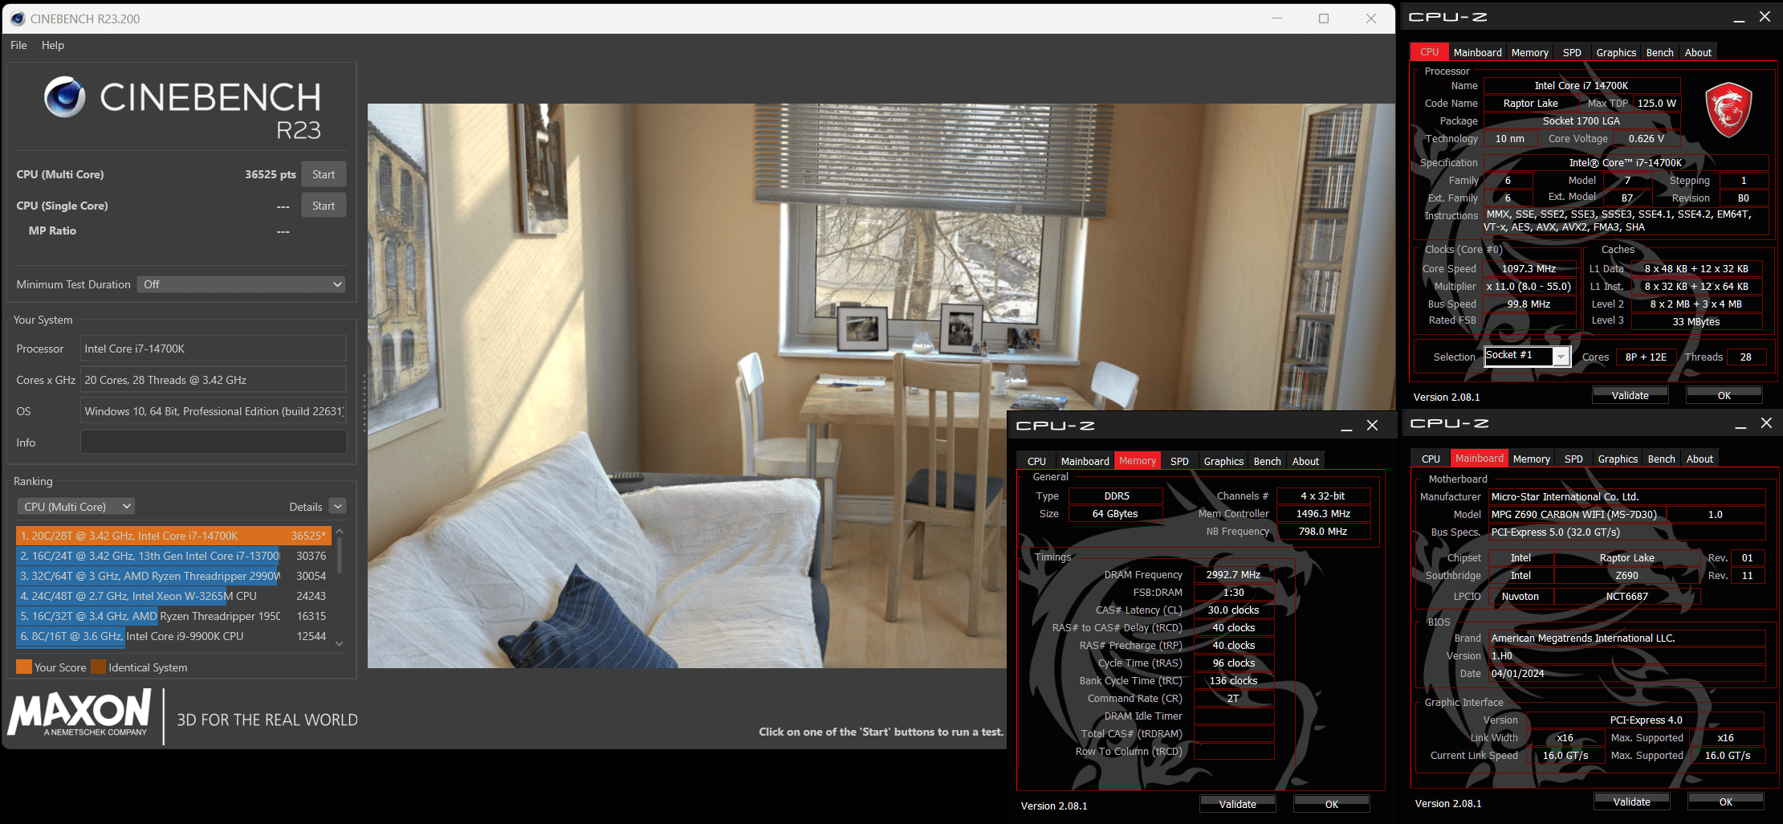The height and width of the screenshot is (824, 1783).
Task: Click the DDR5 memory type value
Action: pos(1116,496)
